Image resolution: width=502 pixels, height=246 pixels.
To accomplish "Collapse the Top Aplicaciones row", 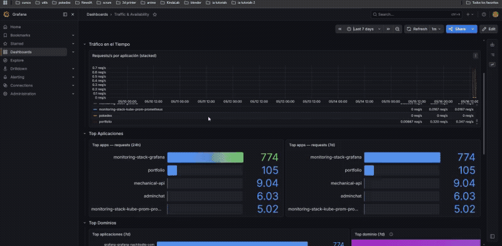I will (x=85, y=134).
